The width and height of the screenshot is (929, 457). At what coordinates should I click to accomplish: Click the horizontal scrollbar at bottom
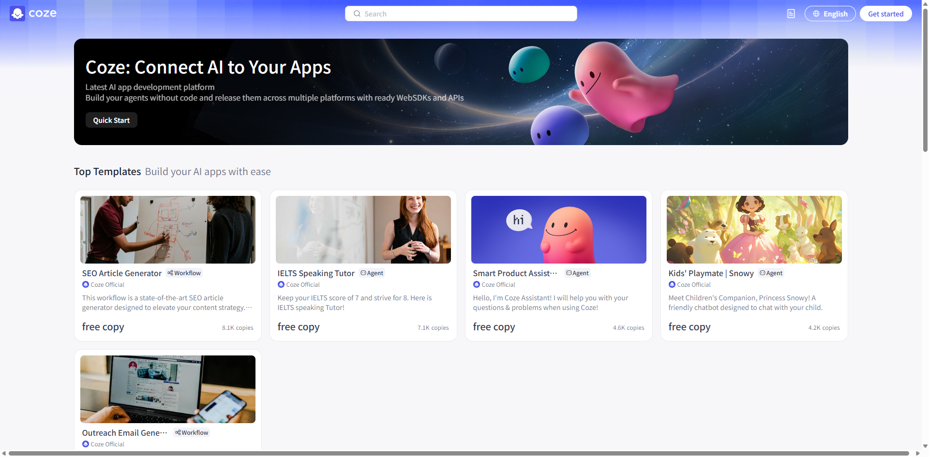459,453
